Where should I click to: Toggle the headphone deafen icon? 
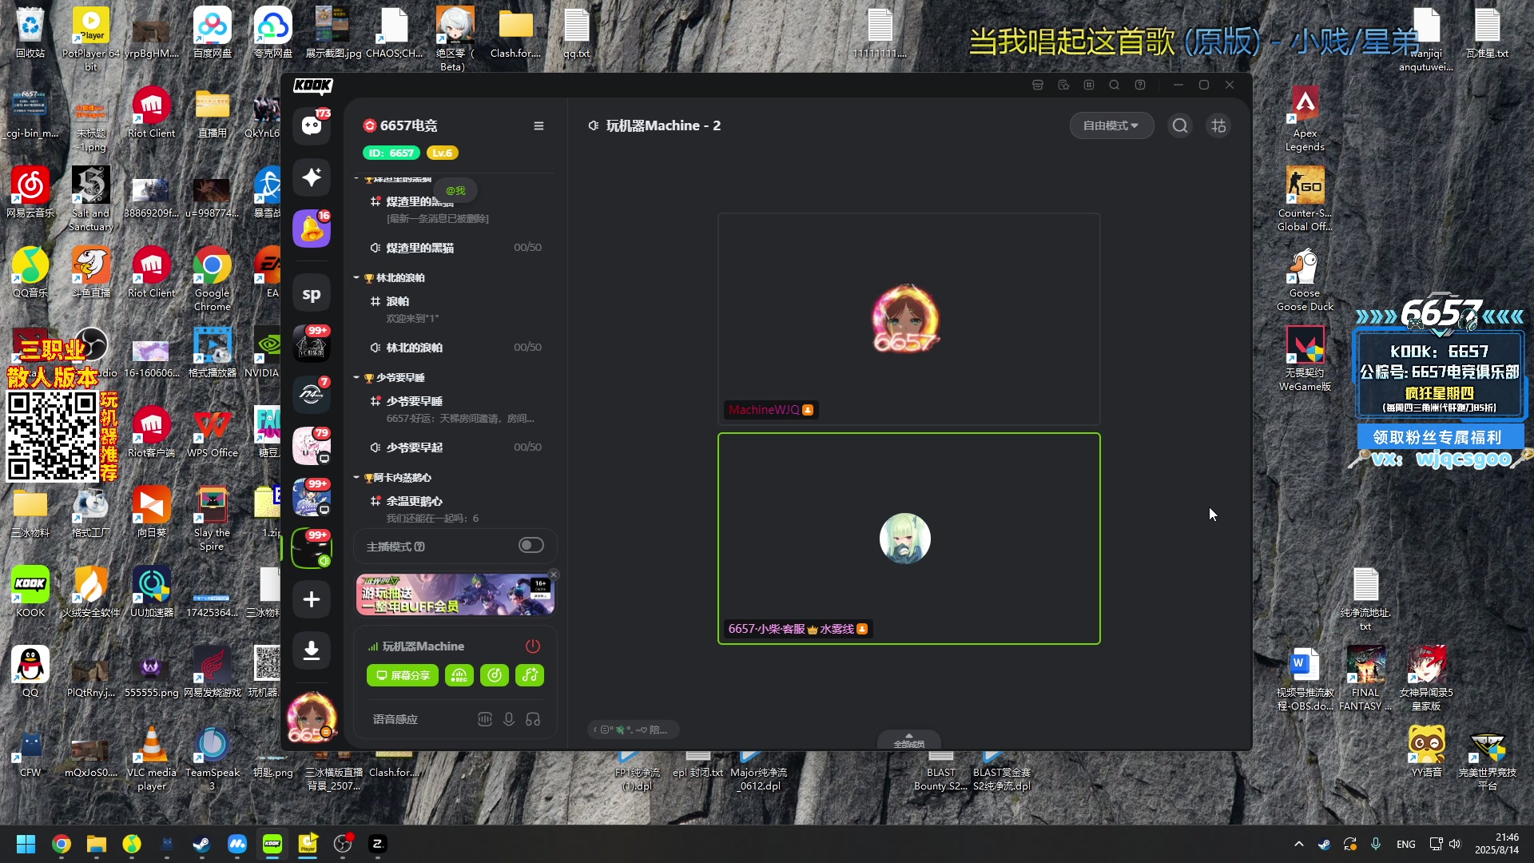[533, 719]
